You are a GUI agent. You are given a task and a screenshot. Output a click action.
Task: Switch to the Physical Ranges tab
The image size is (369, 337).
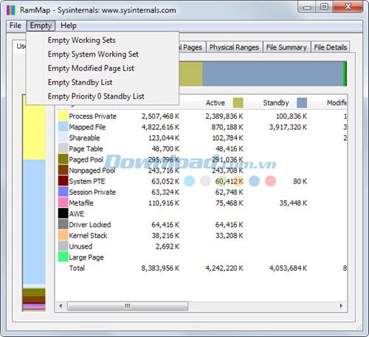coord(234,47)
